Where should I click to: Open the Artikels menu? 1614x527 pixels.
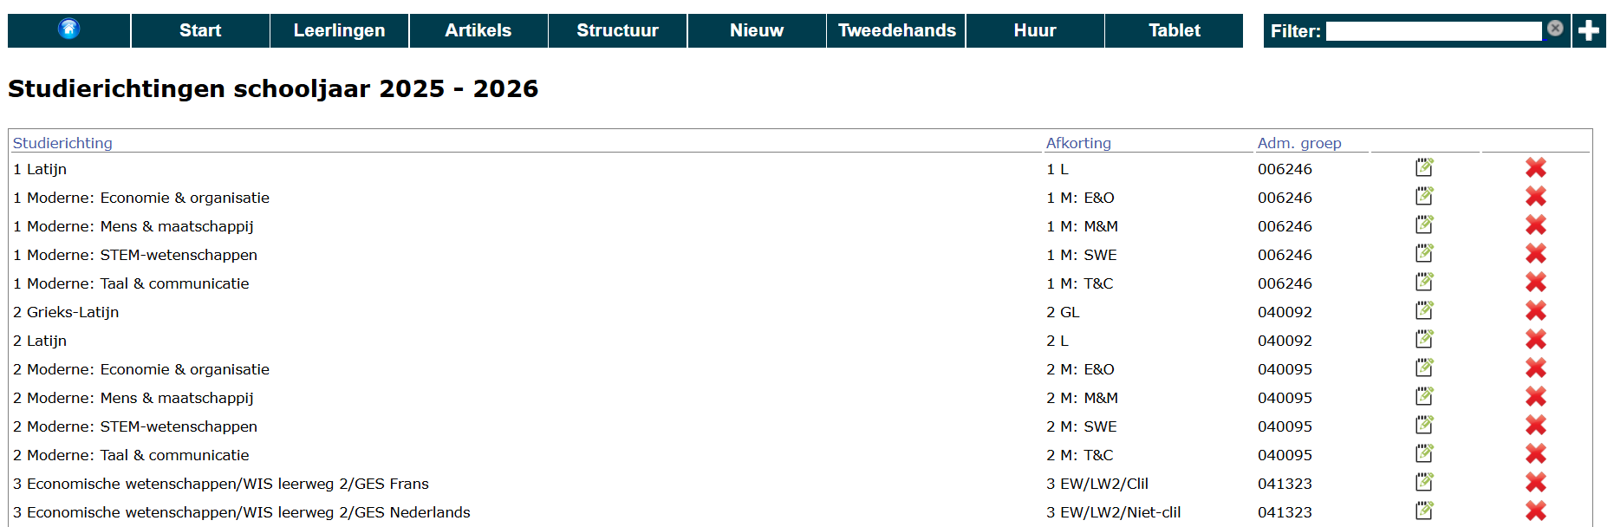point(478,30)
